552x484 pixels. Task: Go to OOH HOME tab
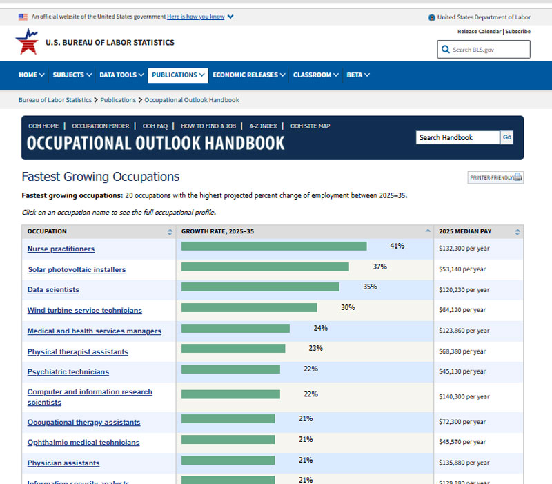43,126
